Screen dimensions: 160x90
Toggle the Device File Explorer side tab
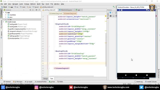pyautogui.click(x=159, y=74)
